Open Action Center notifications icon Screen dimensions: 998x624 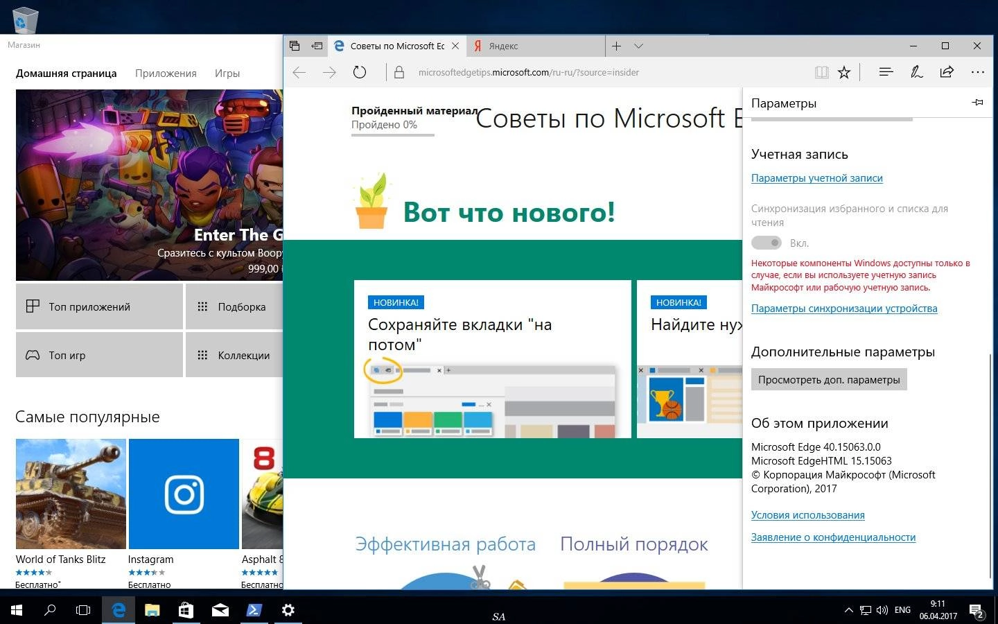pos(977,610)
